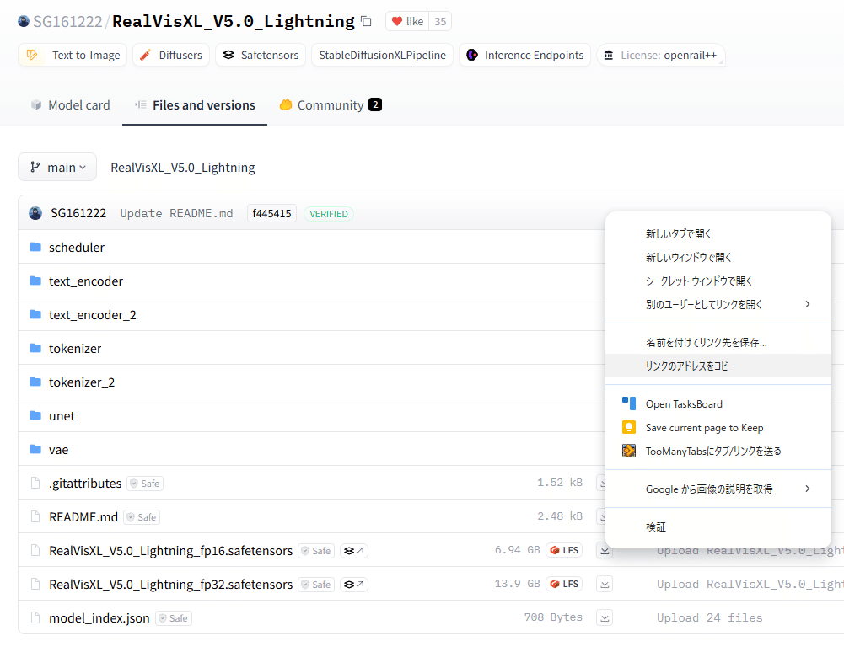Open safetensors viewer icon for fp16 file
This screenshot has width=844, height=668.
(x=353, y=551)
